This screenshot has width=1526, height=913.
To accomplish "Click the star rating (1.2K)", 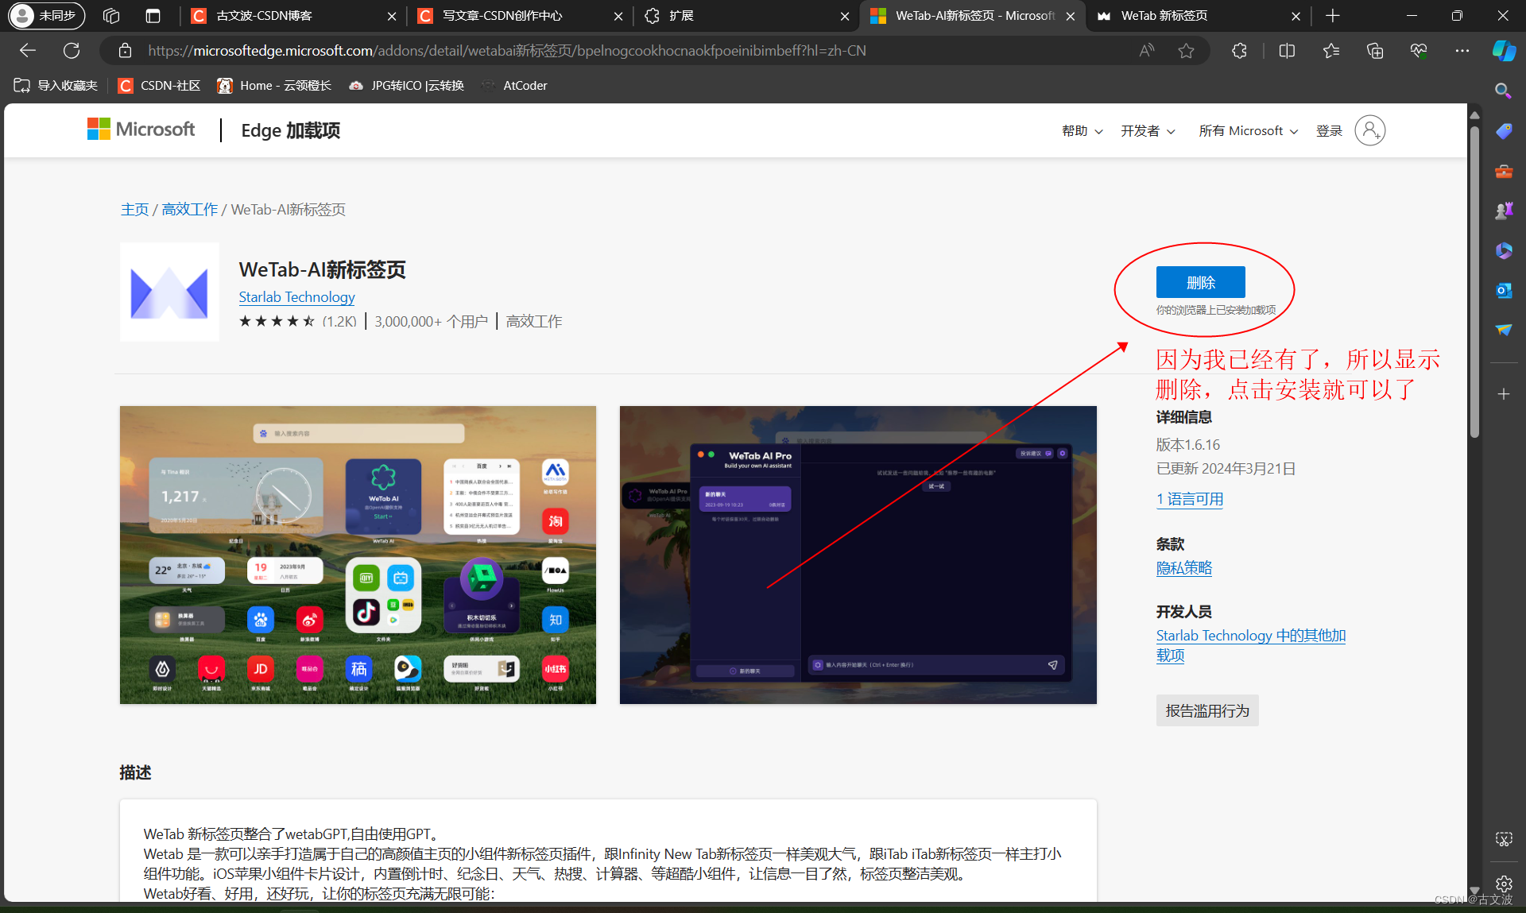I will point(297,321).
